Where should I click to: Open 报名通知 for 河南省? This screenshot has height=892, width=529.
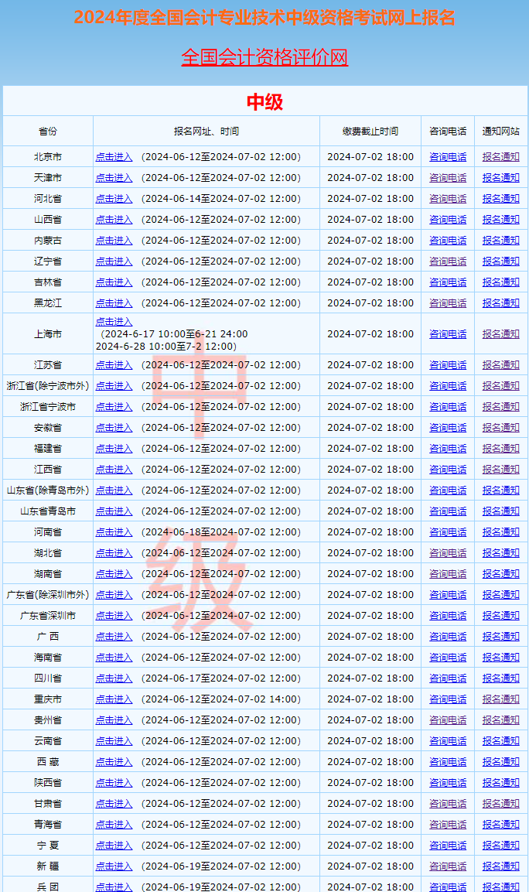[x=500, y=532]
